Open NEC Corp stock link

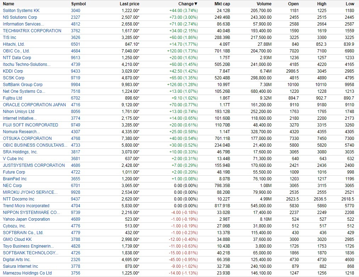pyautogui.click(x=12, y=186)
